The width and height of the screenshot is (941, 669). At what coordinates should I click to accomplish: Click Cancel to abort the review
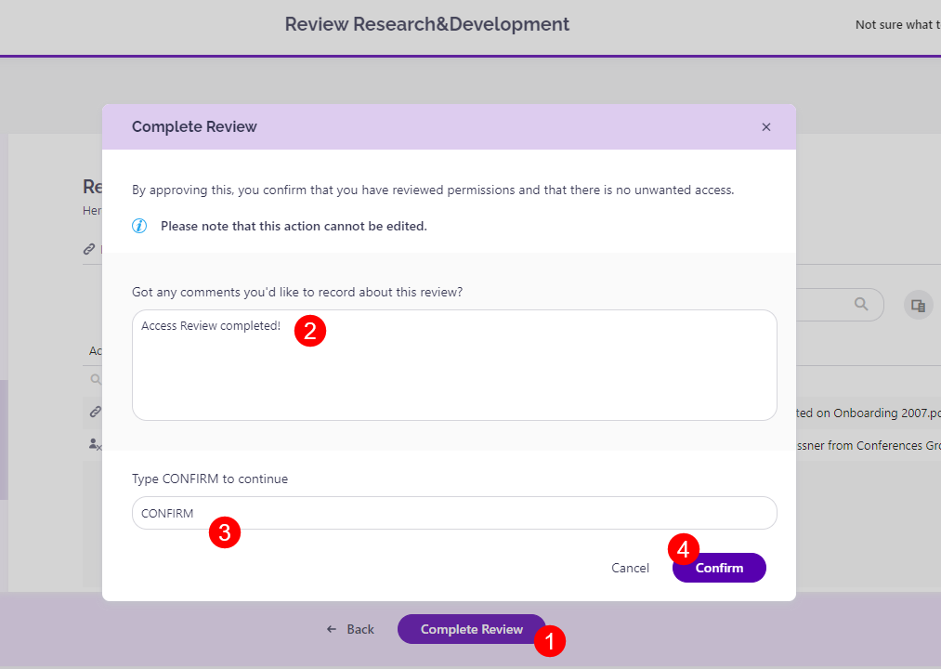coord(630,568)
